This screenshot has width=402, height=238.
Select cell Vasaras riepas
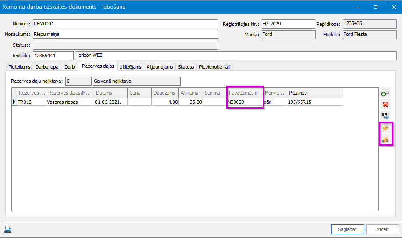click(x=70, y=102)
